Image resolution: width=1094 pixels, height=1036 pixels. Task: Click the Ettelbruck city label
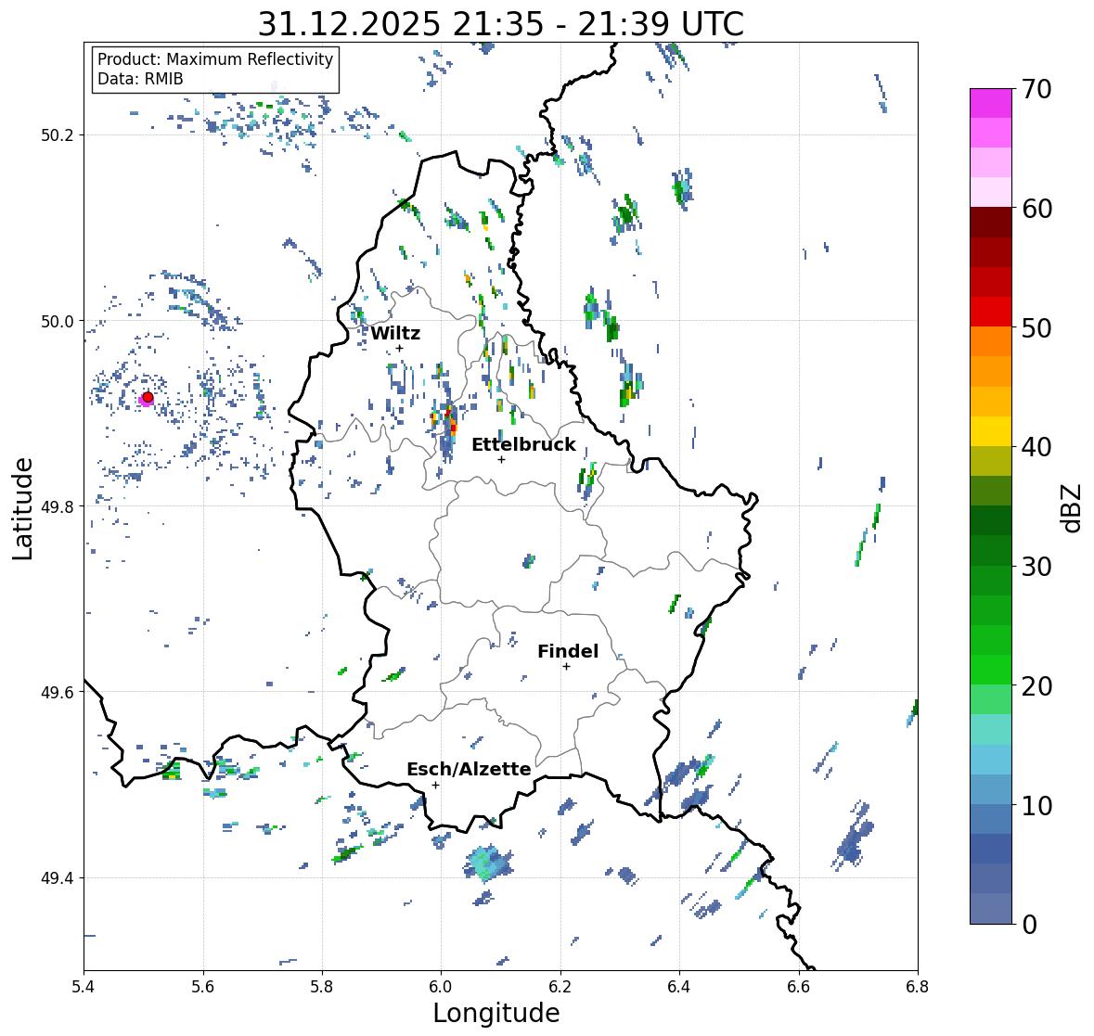[x=523, y=444]
